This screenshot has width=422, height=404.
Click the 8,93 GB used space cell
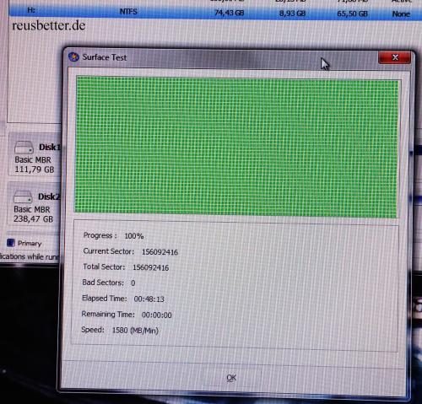(x=292, y=13)
